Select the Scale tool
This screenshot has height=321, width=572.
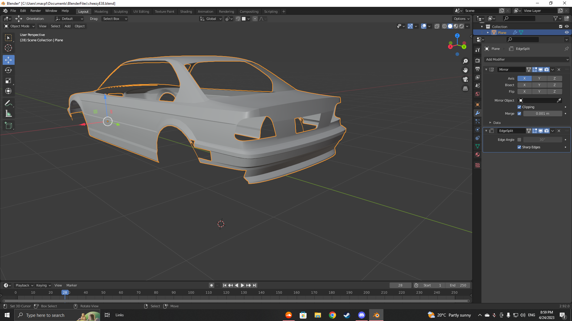(x=8, y=81)
